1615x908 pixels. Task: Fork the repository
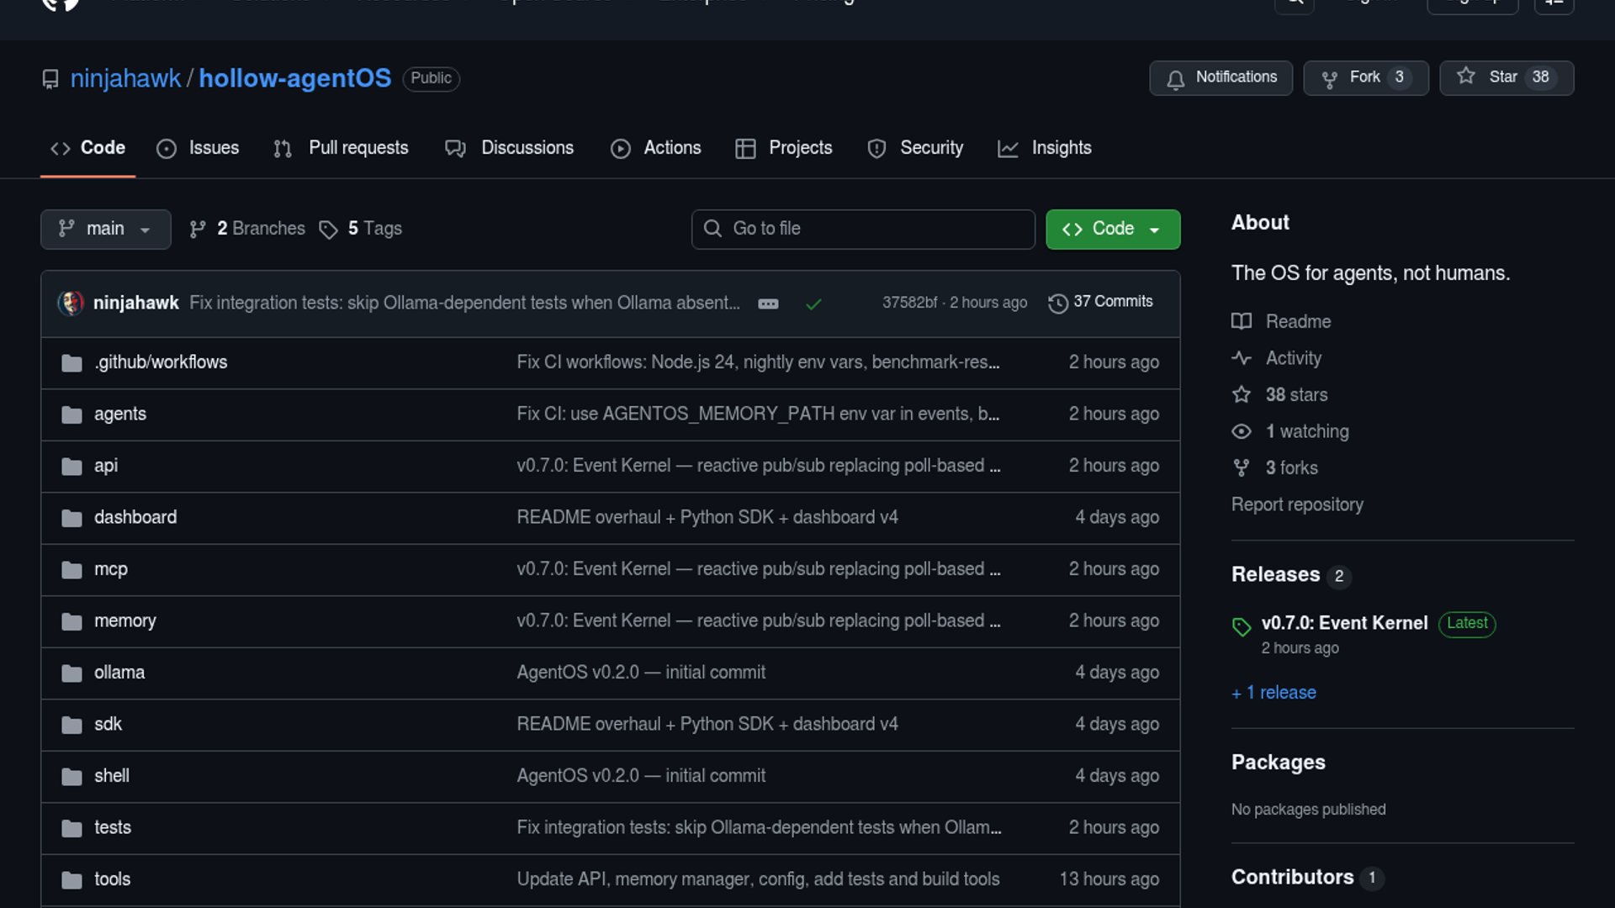1364,77
